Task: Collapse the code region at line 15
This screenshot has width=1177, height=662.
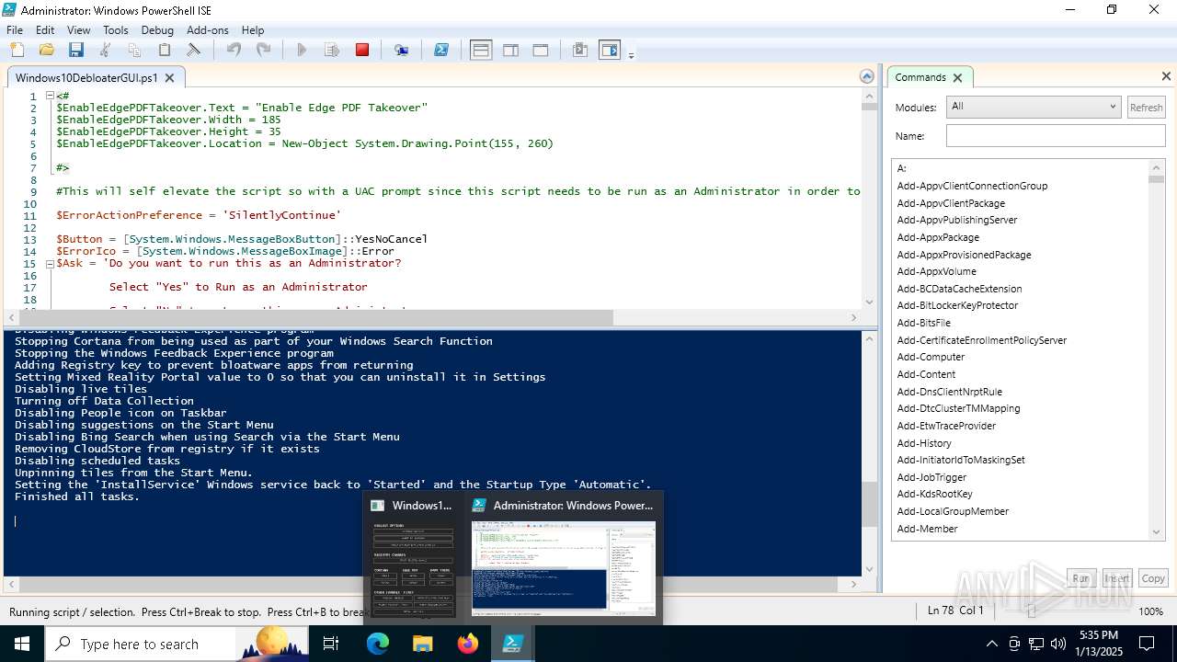Action: click(50, 263)
